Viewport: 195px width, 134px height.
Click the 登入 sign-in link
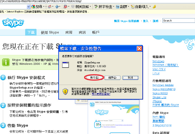pyautogui.click(x=146, y=21)
